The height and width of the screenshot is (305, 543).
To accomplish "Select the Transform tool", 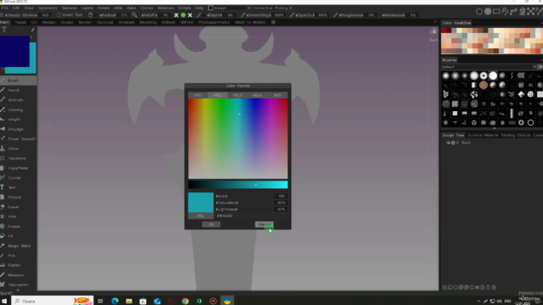I will (x=18, y=158).
